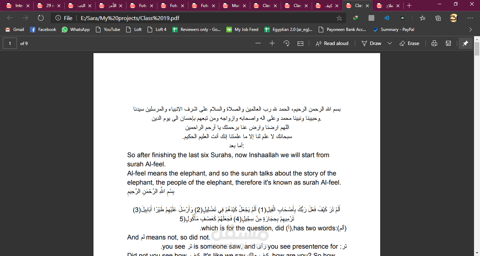Viewport: 480px width, 256px height.
Task: Zoom out the PDF with minus icon
Action: [x=258, y=43]
